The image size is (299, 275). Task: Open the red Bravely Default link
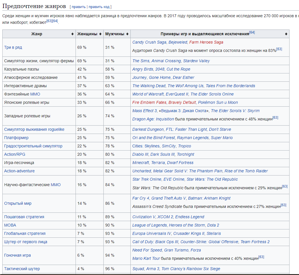pyautogui.click(x=182, y=102)
